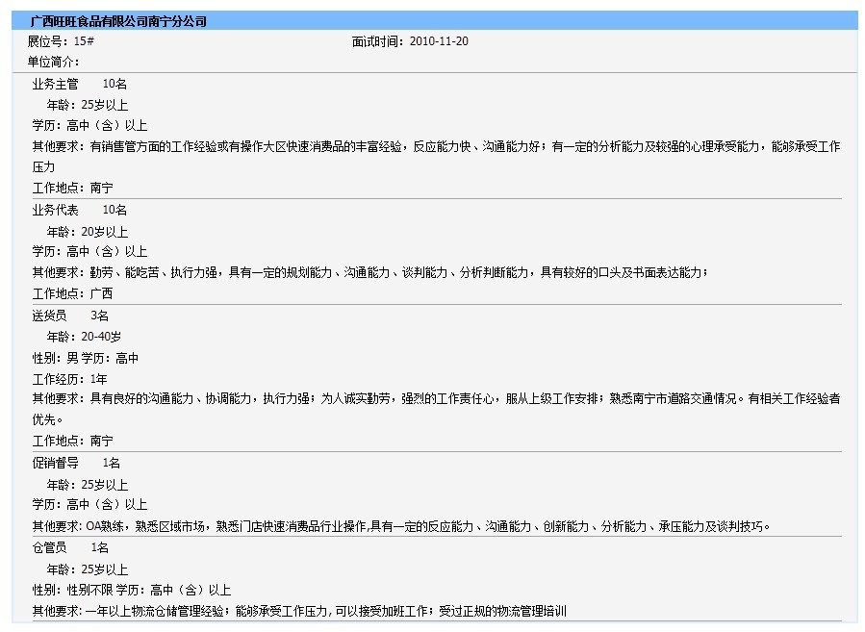Image resolution: width=865 pixels, height=632 pixels.
Task: Click the job title 促销督导
Action: (55, 463)
